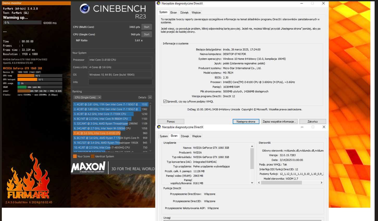
Task: Click the Demo monitor title bar
Action: point(36,3)
